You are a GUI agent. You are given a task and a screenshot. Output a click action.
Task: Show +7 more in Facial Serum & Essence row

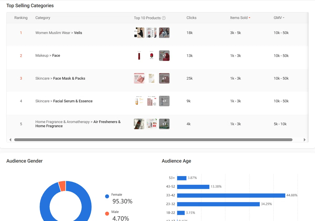click(x=164, y=101)
